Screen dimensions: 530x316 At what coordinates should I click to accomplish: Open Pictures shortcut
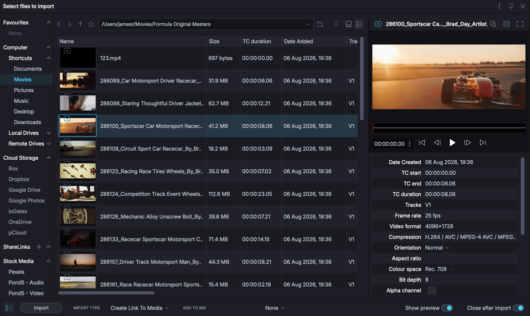(23, 90)
